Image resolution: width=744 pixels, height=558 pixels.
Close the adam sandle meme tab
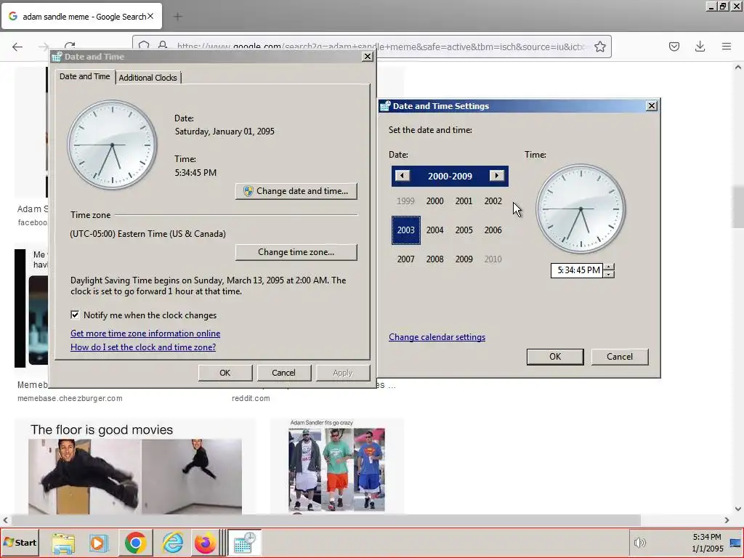point(150,16)
